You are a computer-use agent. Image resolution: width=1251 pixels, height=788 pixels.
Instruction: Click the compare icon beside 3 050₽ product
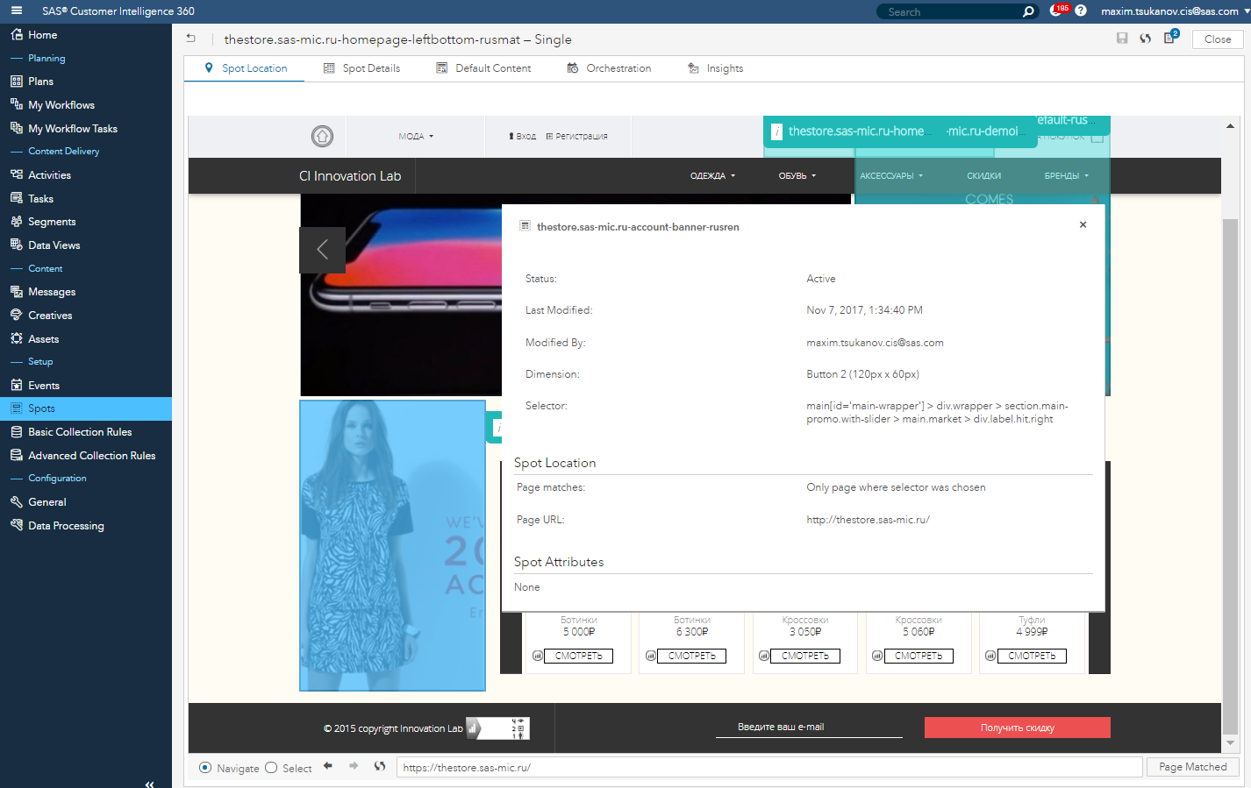[x=764, y=656]
